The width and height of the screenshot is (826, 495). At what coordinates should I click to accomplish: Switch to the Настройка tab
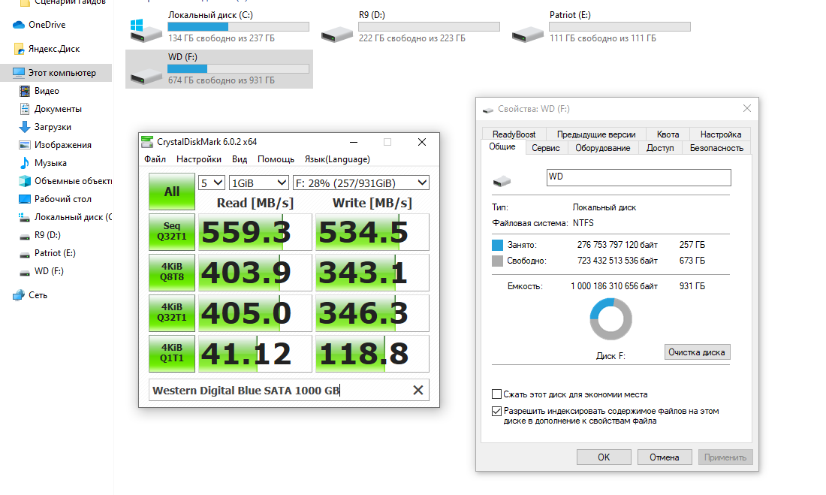(x=720, y=134)
